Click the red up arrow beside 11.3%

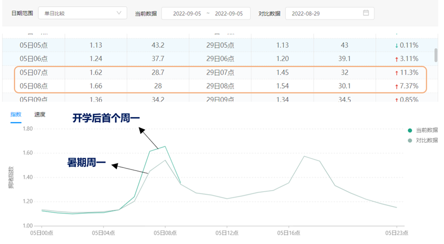(397, 72)
